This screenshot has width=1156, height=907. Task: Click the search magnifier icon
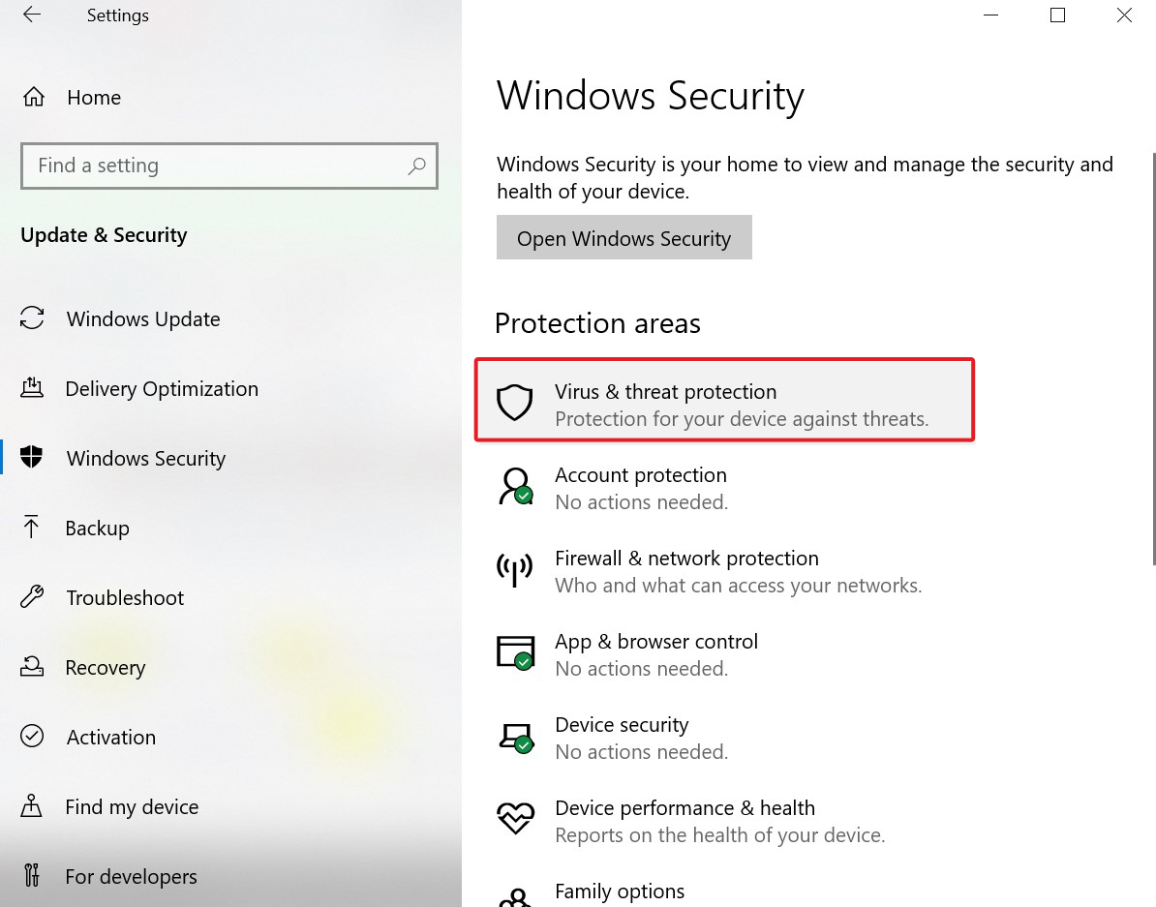[416, 166]
